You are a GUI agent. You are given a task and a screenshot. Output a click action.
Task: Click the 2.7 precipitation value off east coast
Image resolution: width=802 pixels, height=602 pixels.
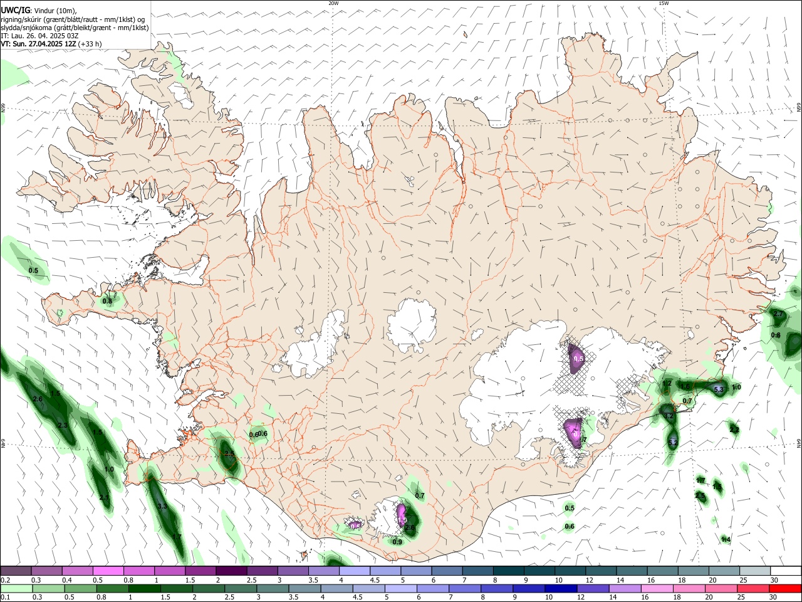click(778, 314)
